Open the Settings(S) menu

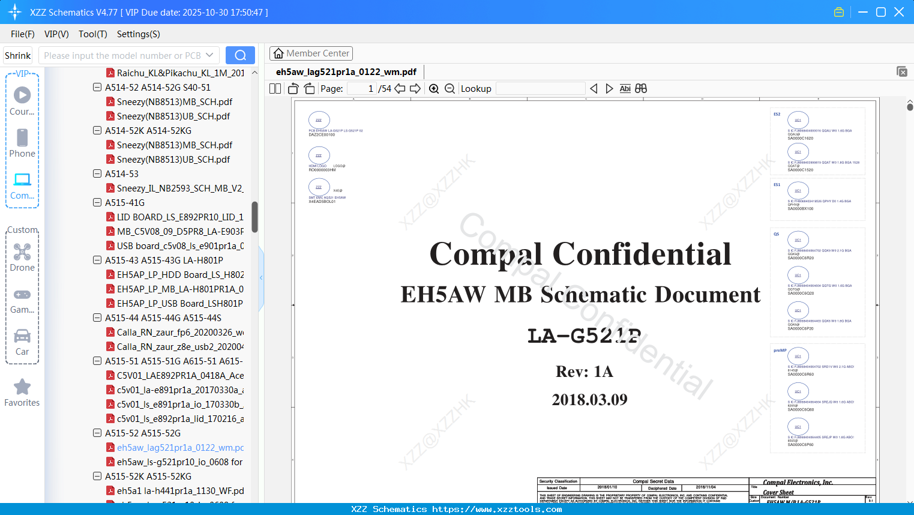pyautogui.click(x=139, y=34)
